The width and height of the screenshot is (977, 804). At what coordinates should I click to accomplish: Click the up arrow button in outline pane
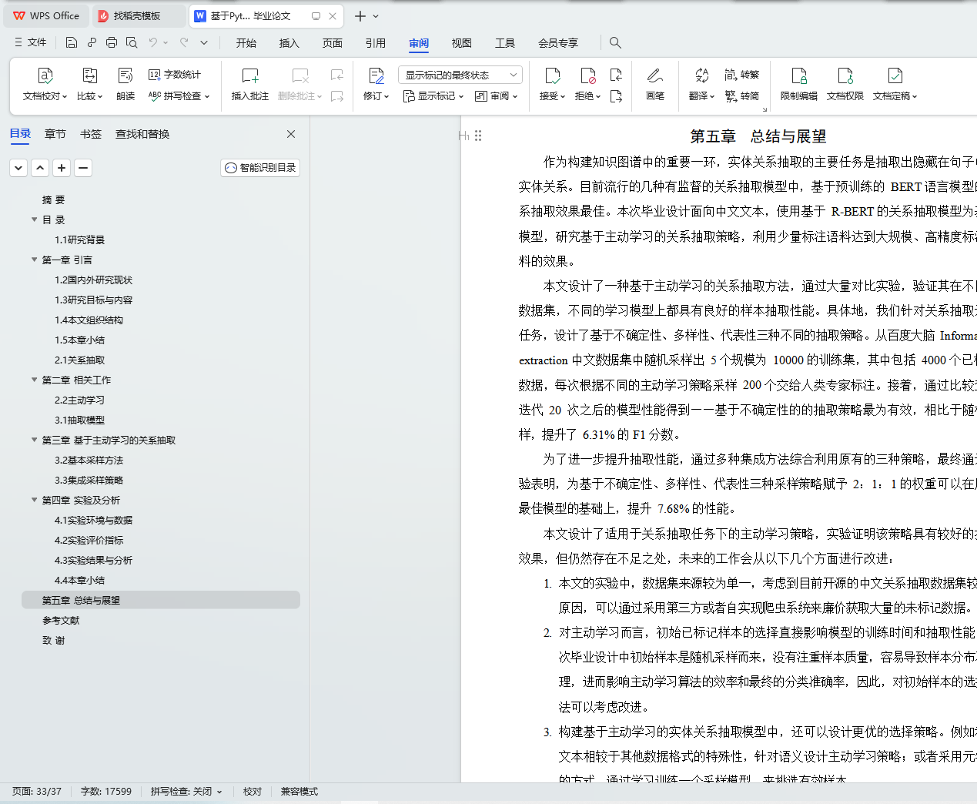click(40, 167)
